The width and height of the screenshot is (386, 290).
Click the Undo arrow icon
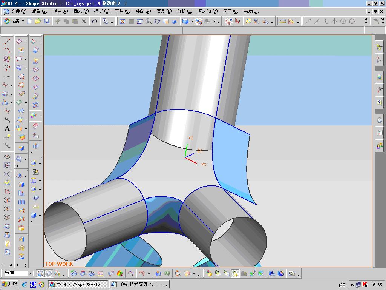[94, 21]
